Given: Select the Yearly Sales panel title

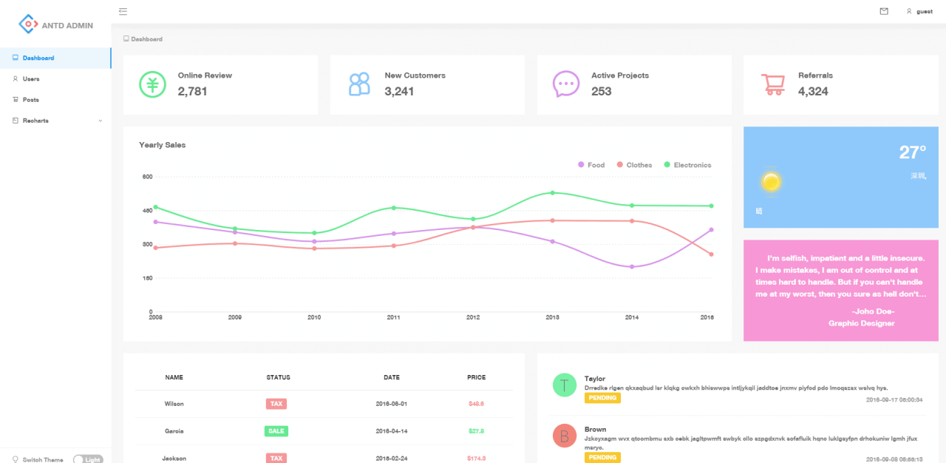Looking at the screenshot, I should click(x=162, y=145).
